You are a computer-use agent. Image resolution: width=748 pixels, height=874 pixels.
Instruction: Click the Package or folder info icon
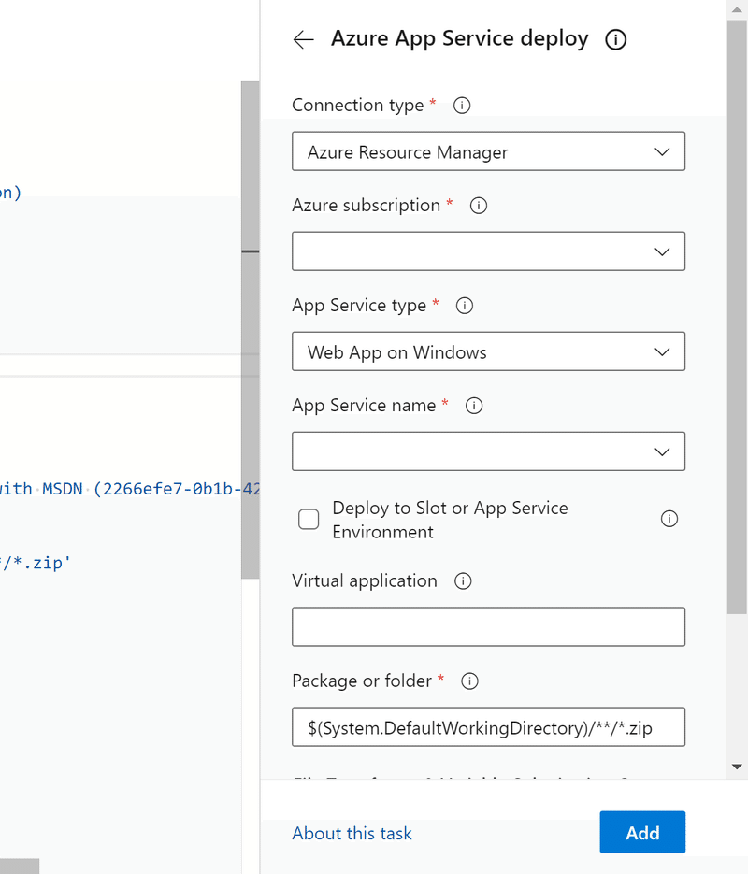[470, 681]
